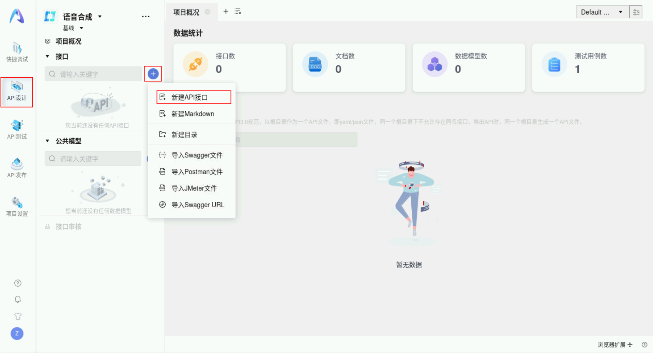Open the Default environment dropdown
This screenshot has height=353, width=653.
602,12
